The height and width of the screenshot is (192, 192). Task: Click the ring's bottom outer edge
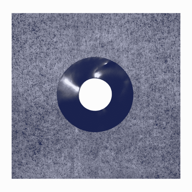pyautogui.click(x=95, y=132)
